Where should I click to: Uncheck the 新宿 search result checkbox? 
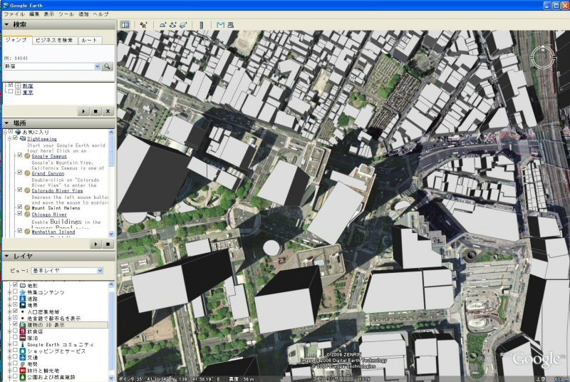11,86
